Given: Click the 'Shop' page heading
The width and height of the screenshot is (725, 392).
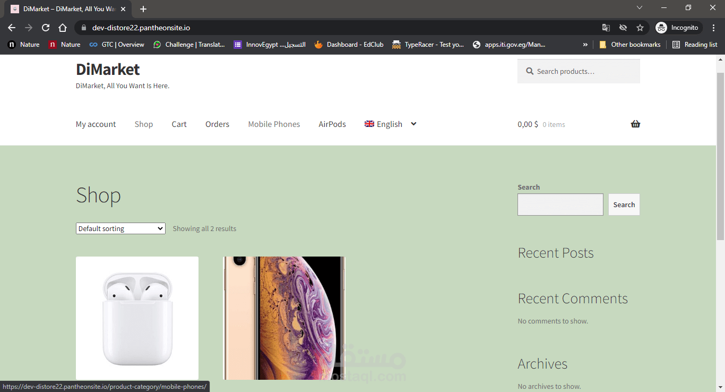Looking at the screenshot, I should (x=98, y=195).
